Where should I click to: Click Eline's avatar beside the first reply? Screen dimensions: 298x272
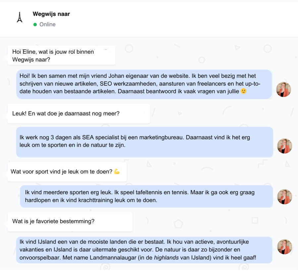(x=283, y=89)
